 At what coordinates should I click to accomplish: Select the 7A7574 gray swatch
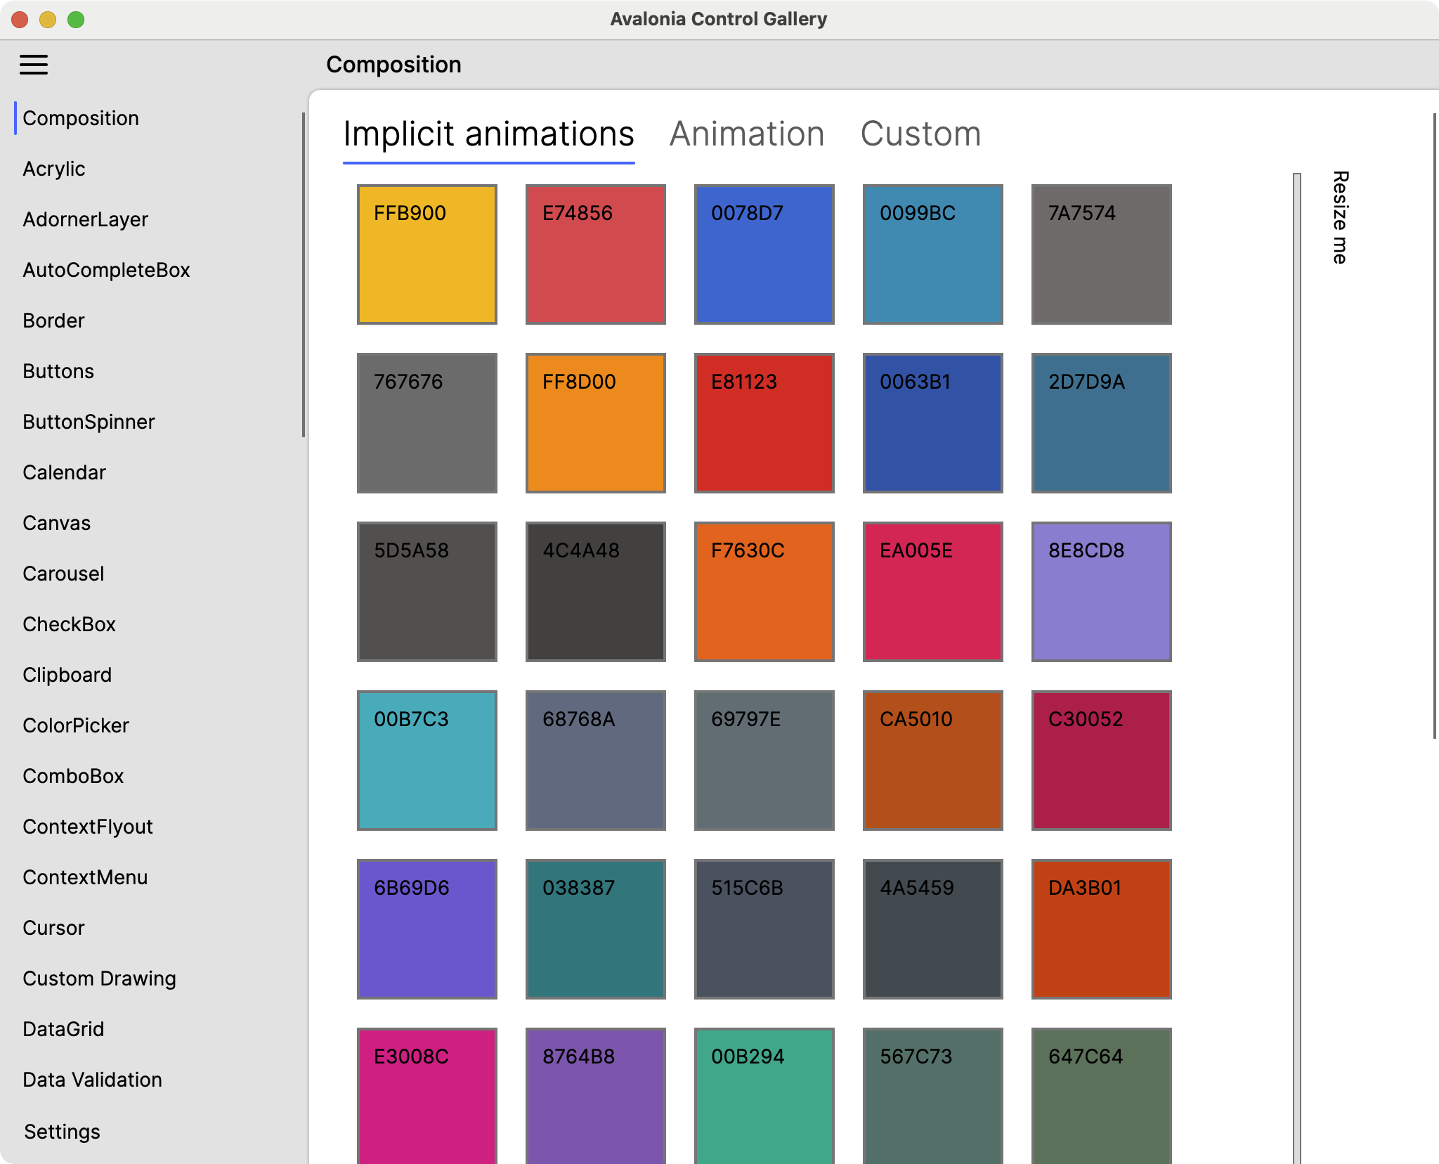1102,254
